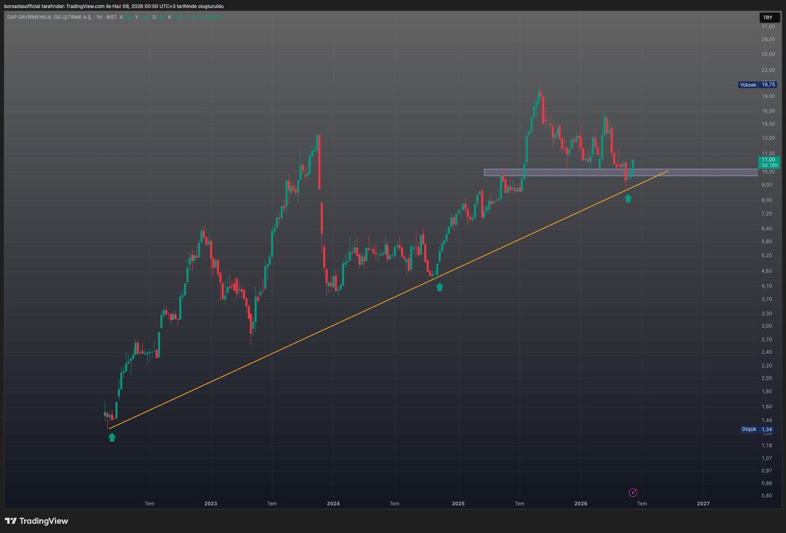Open the TradingView logo link
This screenshot has width=786, height=533.
[37, 521]
